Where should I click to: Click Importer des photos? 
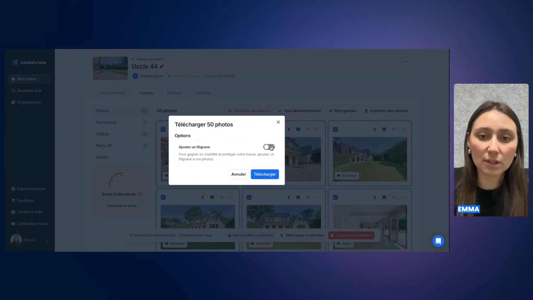(x=386, y=111)
